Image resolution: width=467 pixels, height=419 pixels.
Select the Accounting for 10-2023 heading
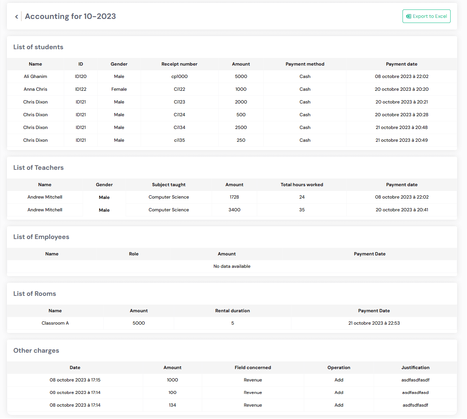click(70, 16)
